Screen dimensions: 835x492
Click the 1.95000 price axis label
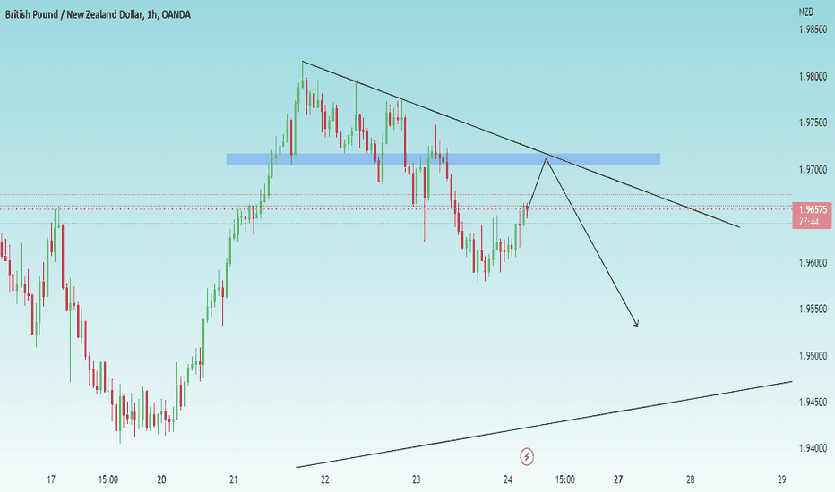click(x=813, y=356)
